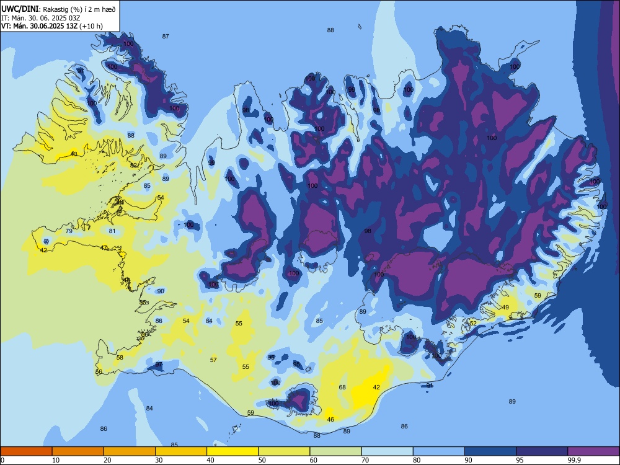Click the '46' humidity value on the map
This screenshot has height=465, width=620.
330,420
